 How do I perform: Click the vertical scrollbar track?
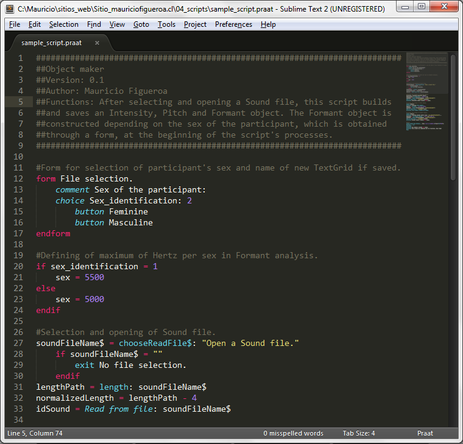(x=453, y=274)
